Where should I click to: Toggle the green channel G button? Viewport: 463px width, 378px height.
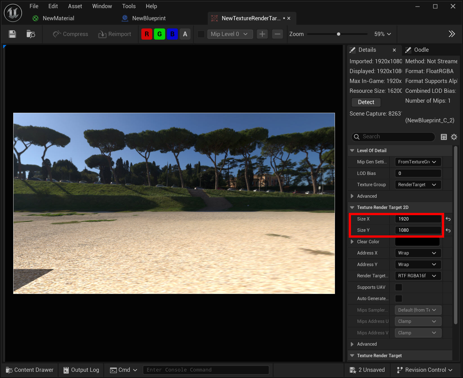pos(160,34)
